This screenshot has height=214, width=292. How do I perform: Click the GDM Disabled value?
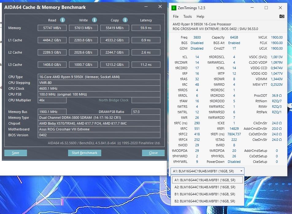tap(197, 48)
